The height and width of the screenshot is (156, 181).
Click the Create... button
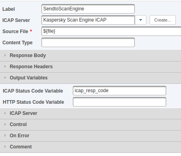pos(163,20)
